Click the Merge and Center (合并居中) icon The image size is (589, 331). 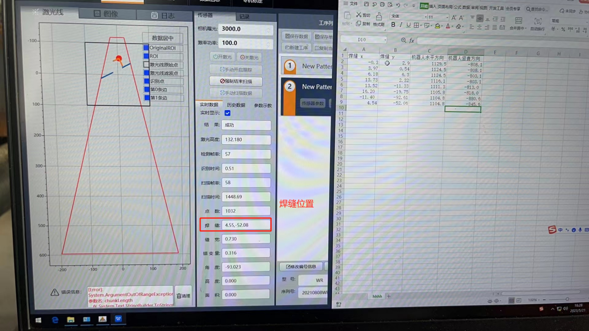[518, 23]
